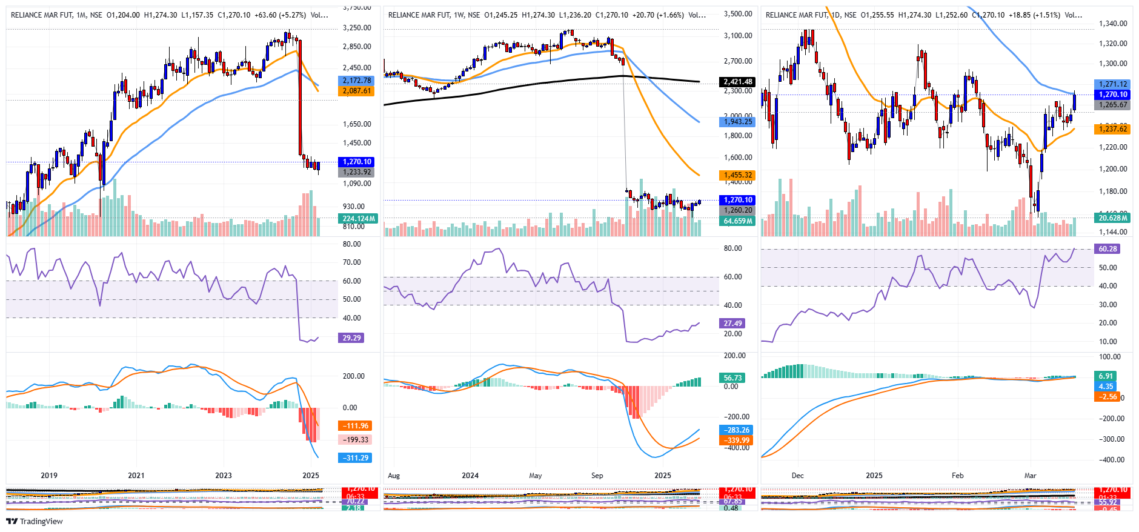This screenshot has width=1139, height=532.
Task: Click the 3,250.00 price-axis tick on monthly chart
Action: pos(357,28)
